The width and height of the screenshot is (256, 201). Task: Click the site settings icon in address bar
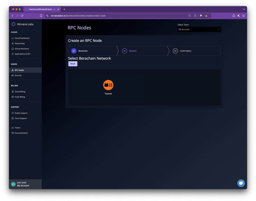click(47, 16)
